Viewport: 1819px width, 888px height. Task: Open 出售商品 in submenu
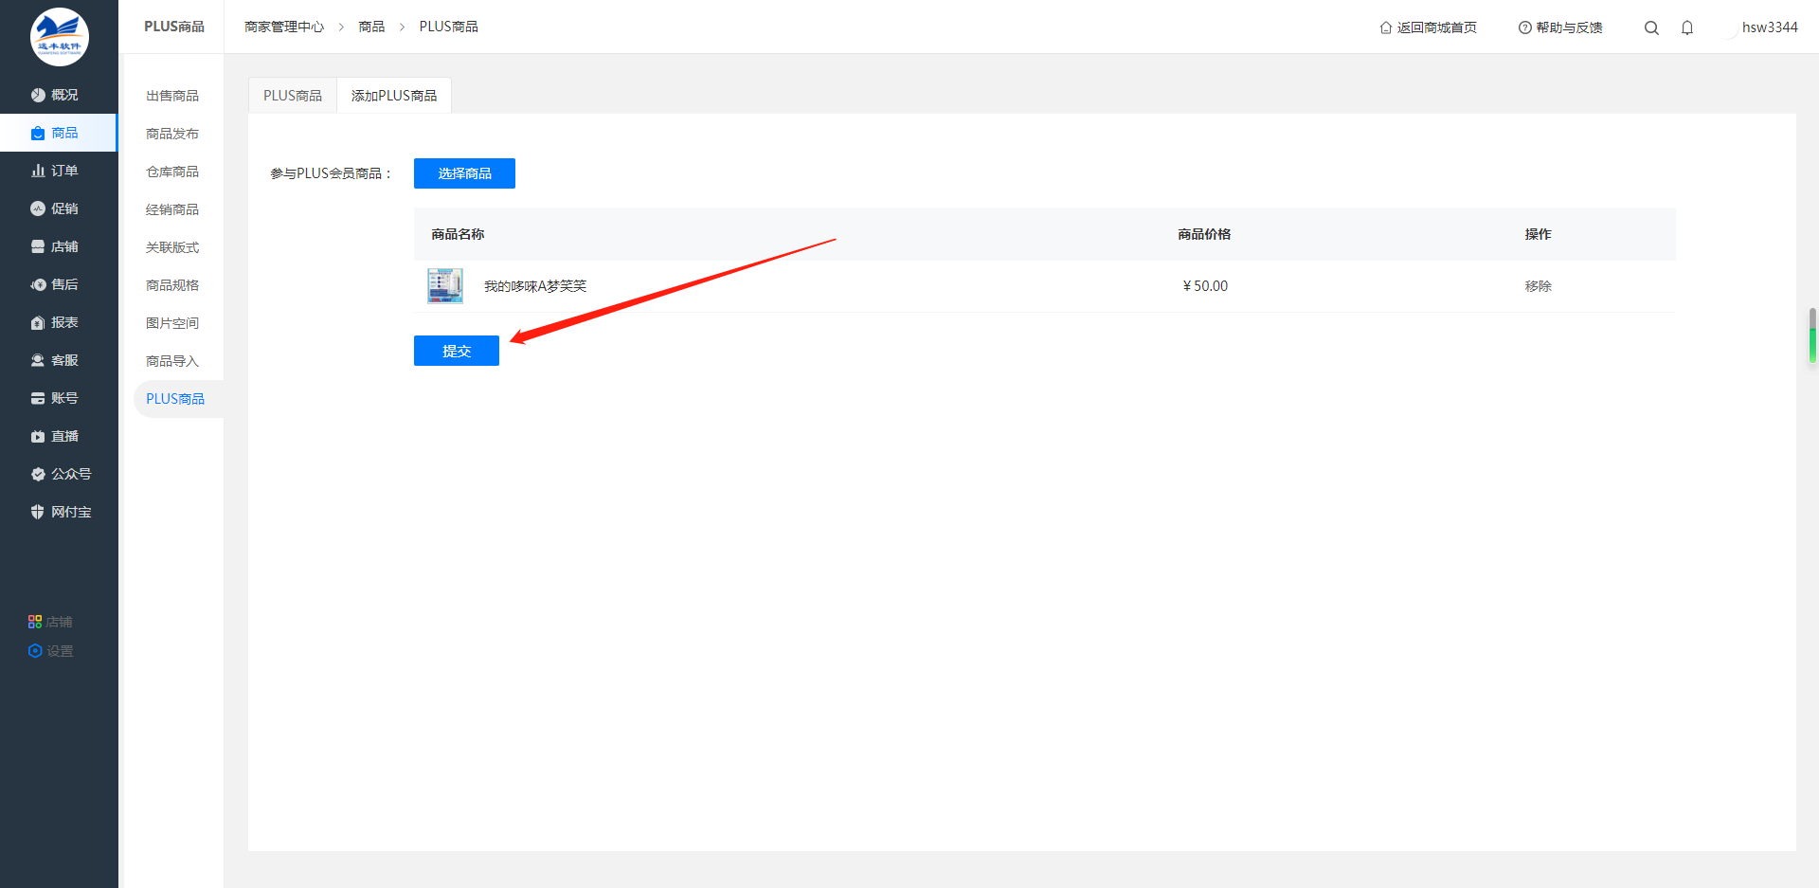(x=172, y=96)
